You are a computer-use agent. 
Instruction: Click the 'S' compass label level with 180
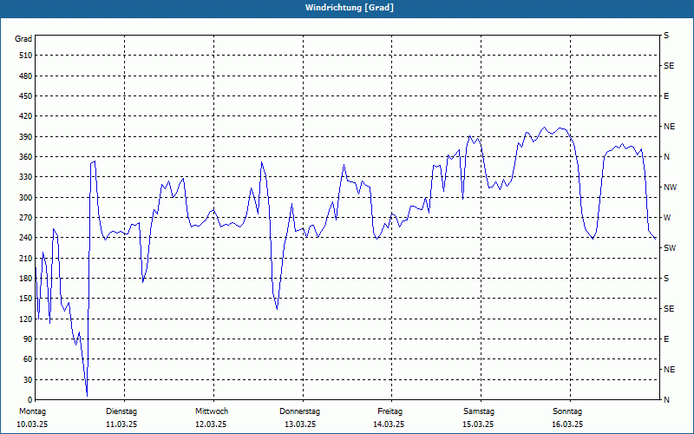point(666,279)
